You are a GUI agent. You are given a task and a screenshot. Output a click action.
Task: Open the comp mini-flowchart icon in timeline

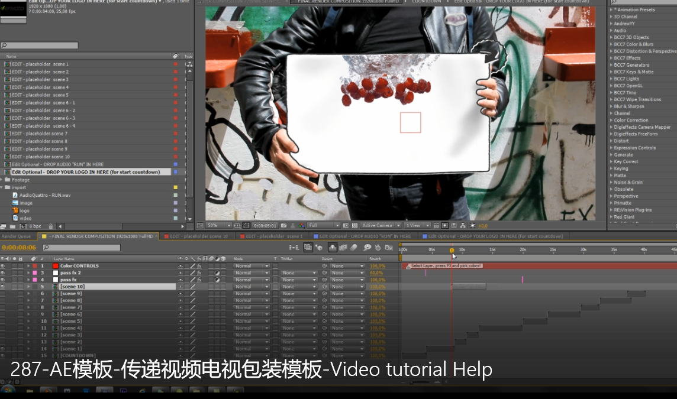coord(294,248)
